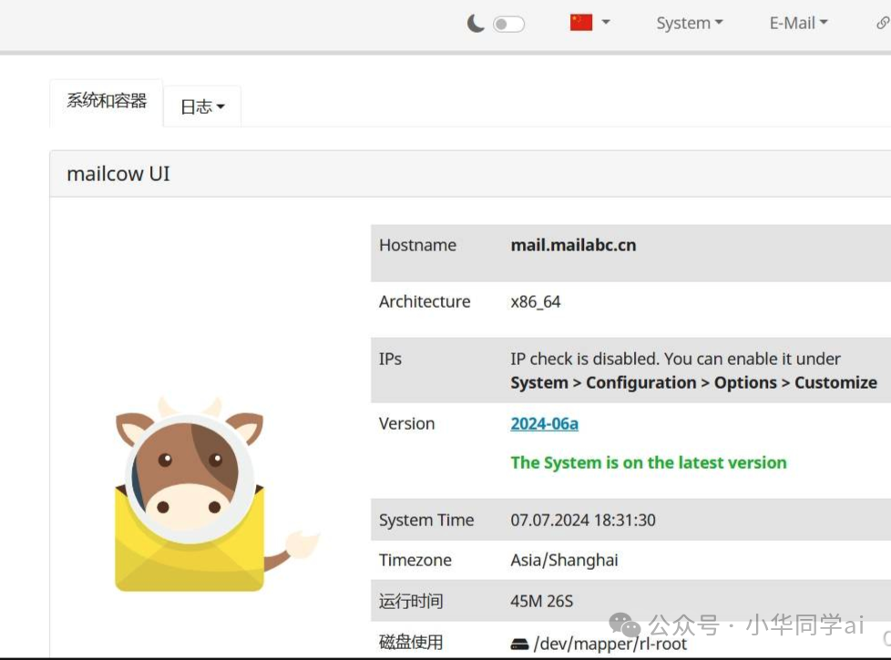Screen dimensions: 891x660
Task: Click 'IP check is disabled' message
Action: click(675, 359)
